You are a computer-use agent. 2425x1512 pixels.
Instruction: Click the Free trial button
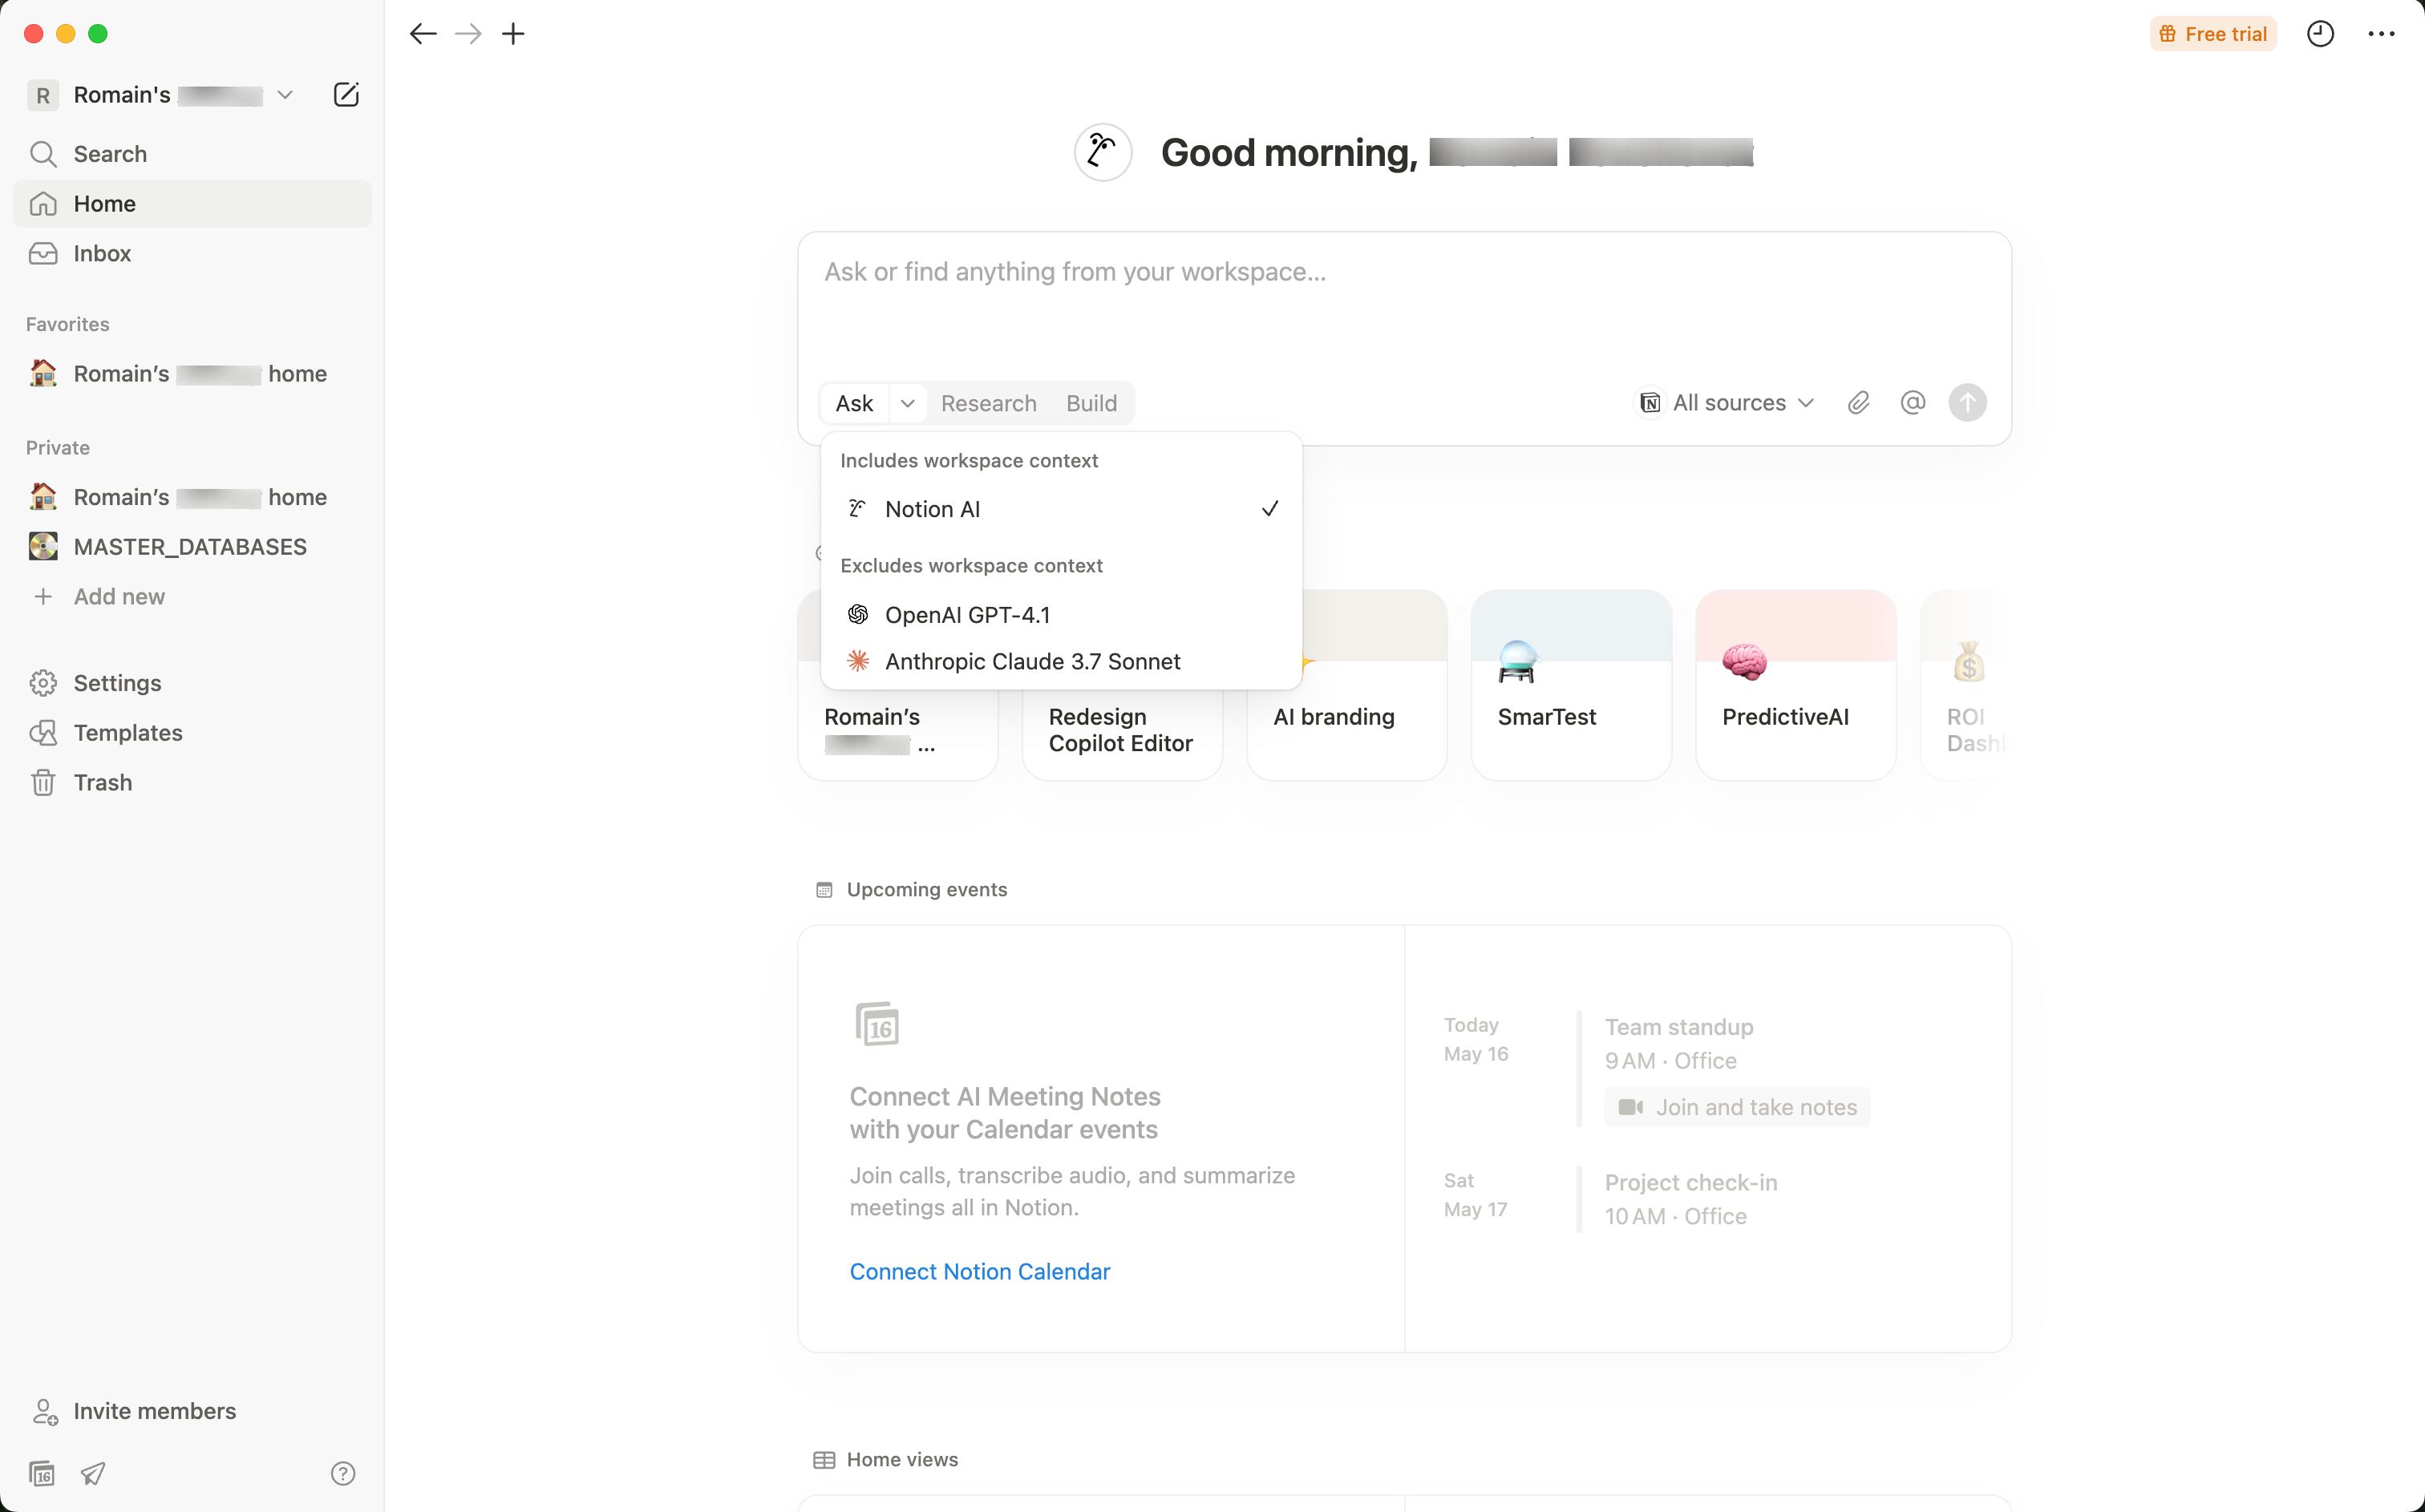pyautogui.click(x=2213, y=34)
